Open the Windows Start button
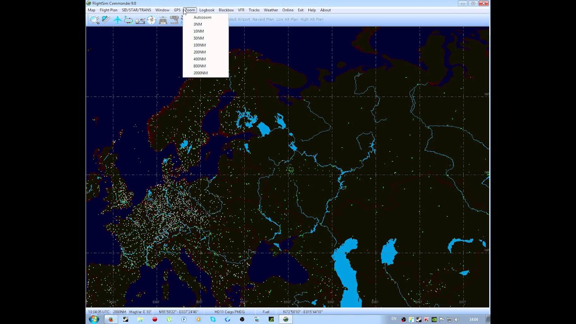 click(x=94, y=319)
